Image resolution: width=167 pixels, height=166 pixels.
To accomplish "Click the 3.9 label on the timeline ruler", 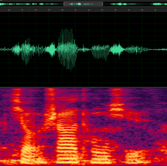I will tap(49, 10).
